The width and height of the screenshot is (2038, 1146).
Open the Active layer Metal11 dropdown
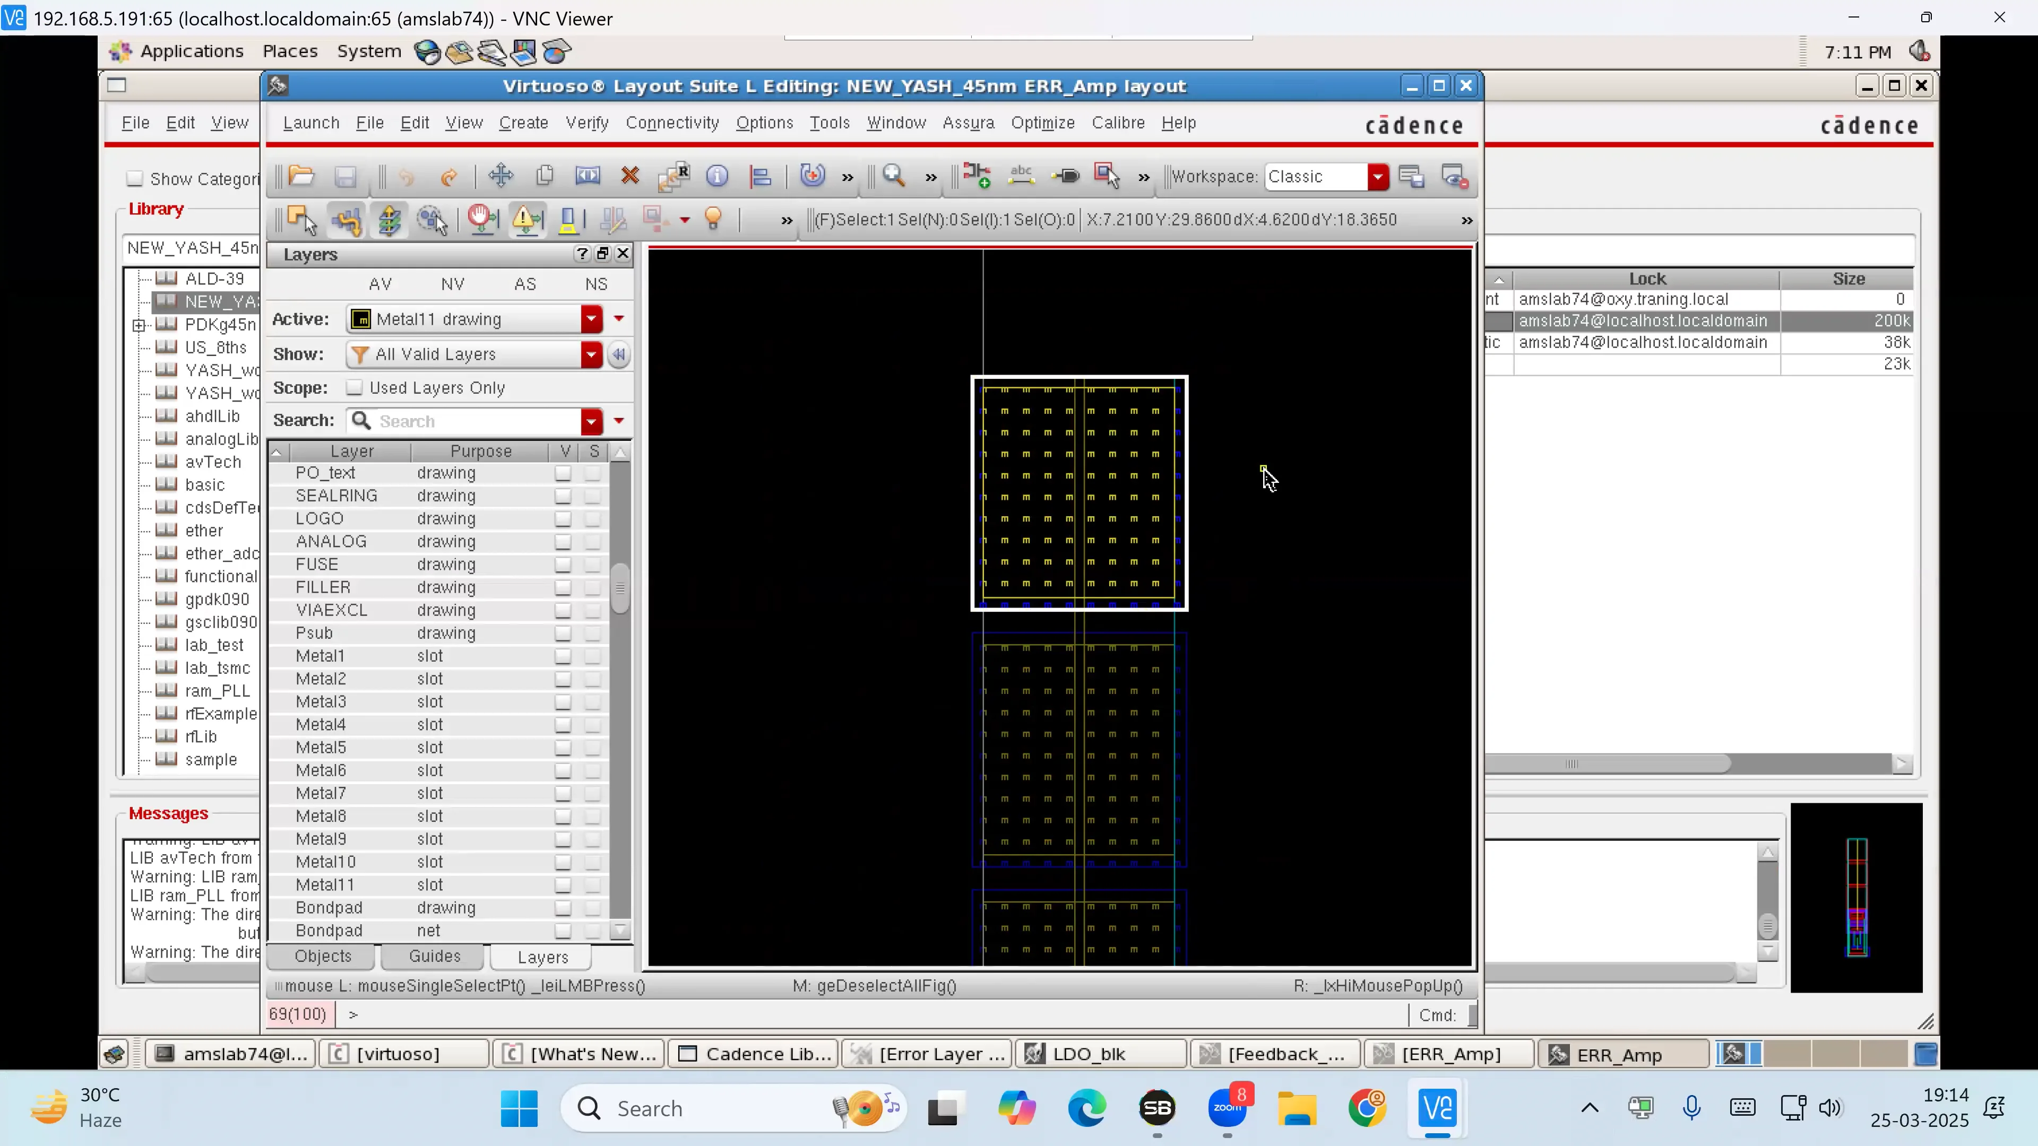[x=591, y=319]
